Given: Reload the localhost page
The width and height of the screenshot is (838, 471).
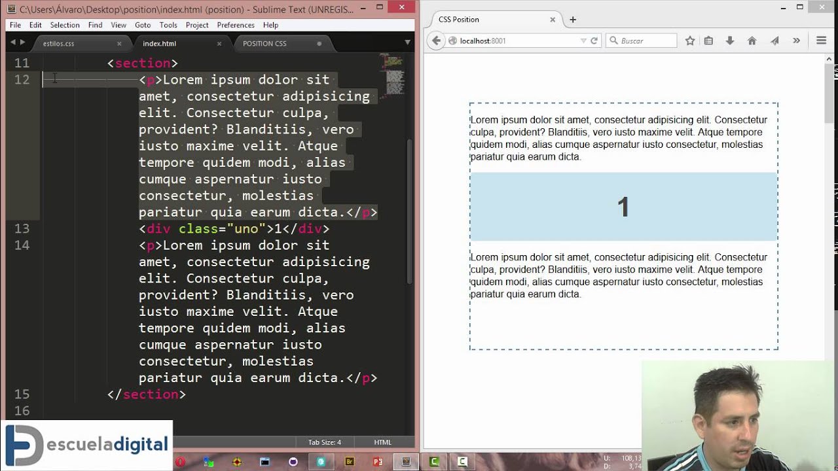Looking at the screenshot, I should 594,41.
